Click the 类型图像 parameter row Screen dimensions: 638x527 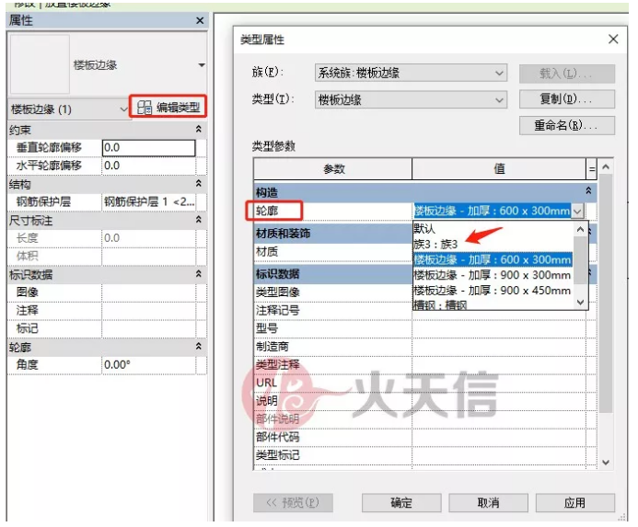click(333, 292)
